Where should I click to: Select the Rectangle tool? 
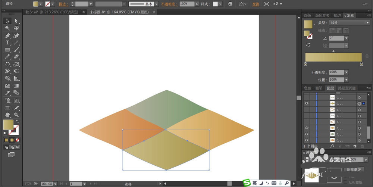click(x=7, y=50)
